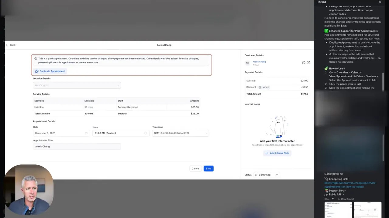Click the AC avatar in Customer Details

[247, 63]
